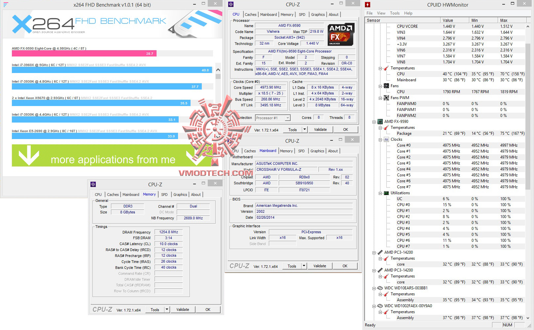Click Validate in the CPU-Z processor window

pyautogui.click(x=320, y=129)
